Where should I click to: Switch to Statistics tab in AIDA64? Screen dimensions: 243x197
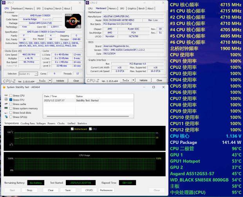pos(82,123)
